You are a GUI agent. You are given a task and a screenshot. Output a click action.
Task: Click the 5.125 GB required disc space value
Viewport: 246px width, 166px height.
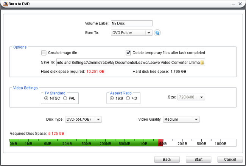click(x=56, y=134)
